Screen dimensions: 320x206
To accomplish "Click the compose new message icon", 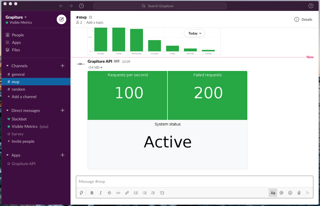I will [61, 19].
